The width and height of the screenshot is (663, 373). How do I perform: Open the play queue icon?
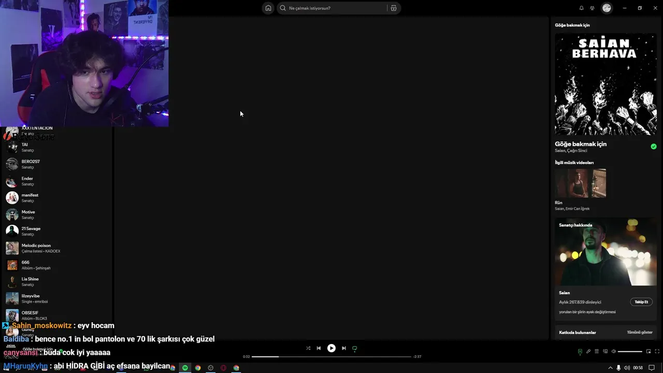pos(597,352)
